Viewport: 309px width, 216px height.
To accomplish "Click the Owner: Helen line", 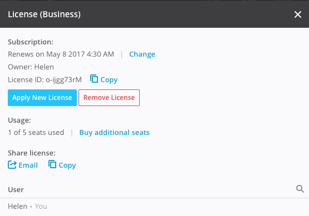I will (x=31, y=67).
